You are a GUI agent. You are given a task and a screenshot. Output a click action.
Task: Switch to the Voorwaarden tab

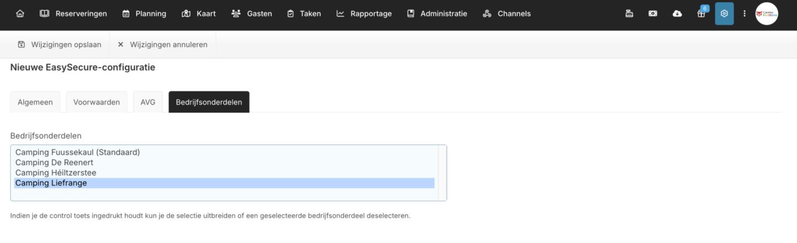(96, 102)
